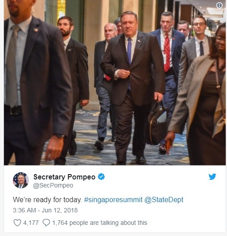Open the Secretary Pompeo display name link
227x236 pixels.
point(65,177)
